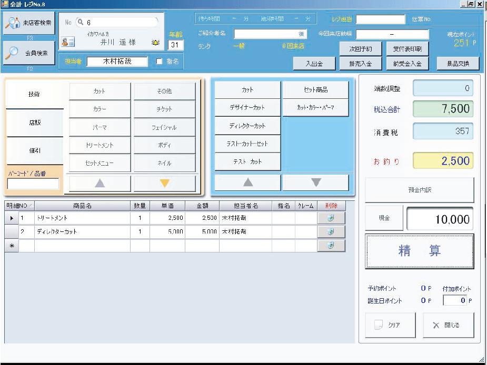Select the 値引 discount tab
The height and width of the screenshot is (365, 487).
pyautogui.click(x=35, y=150)
